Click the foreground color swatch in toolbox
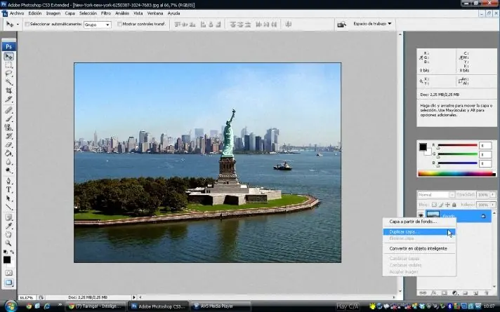The width and height of the screenshot is (500, 312). pyautogui.click(x=6, y=259)
